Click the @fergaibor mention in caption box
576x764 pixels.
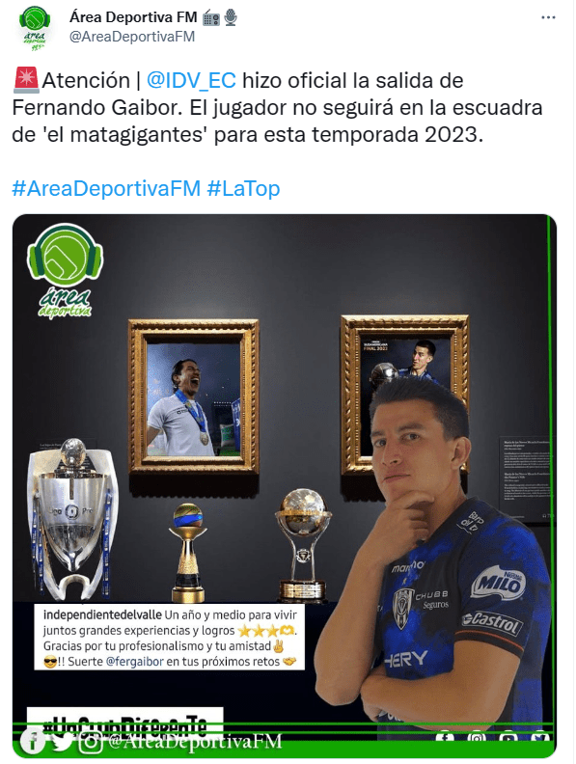pos(134,661)
